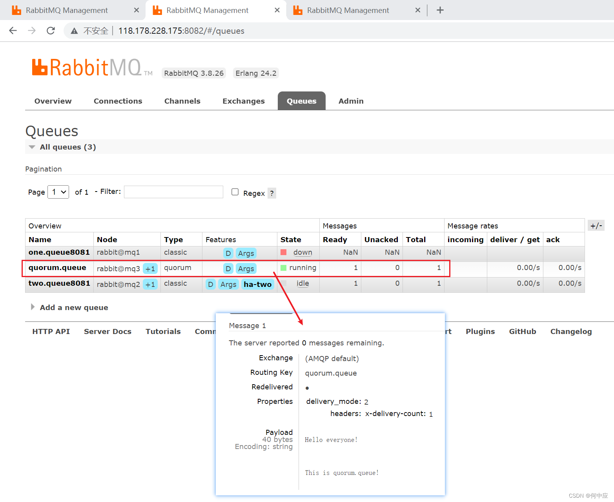Screen dimensions: 614x502
Task: Sort by the State column header
Action: coord(291,239)
